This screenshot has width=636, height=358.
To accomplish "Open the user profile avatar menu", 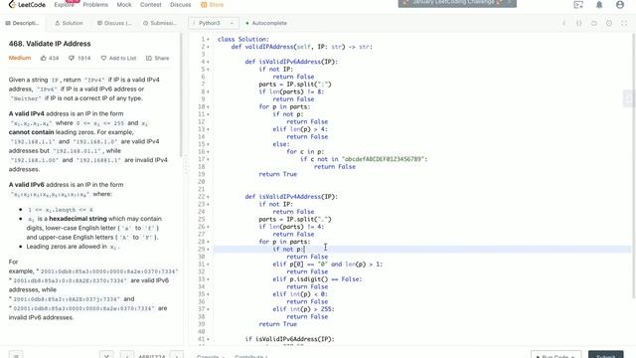I will point(620,5).
